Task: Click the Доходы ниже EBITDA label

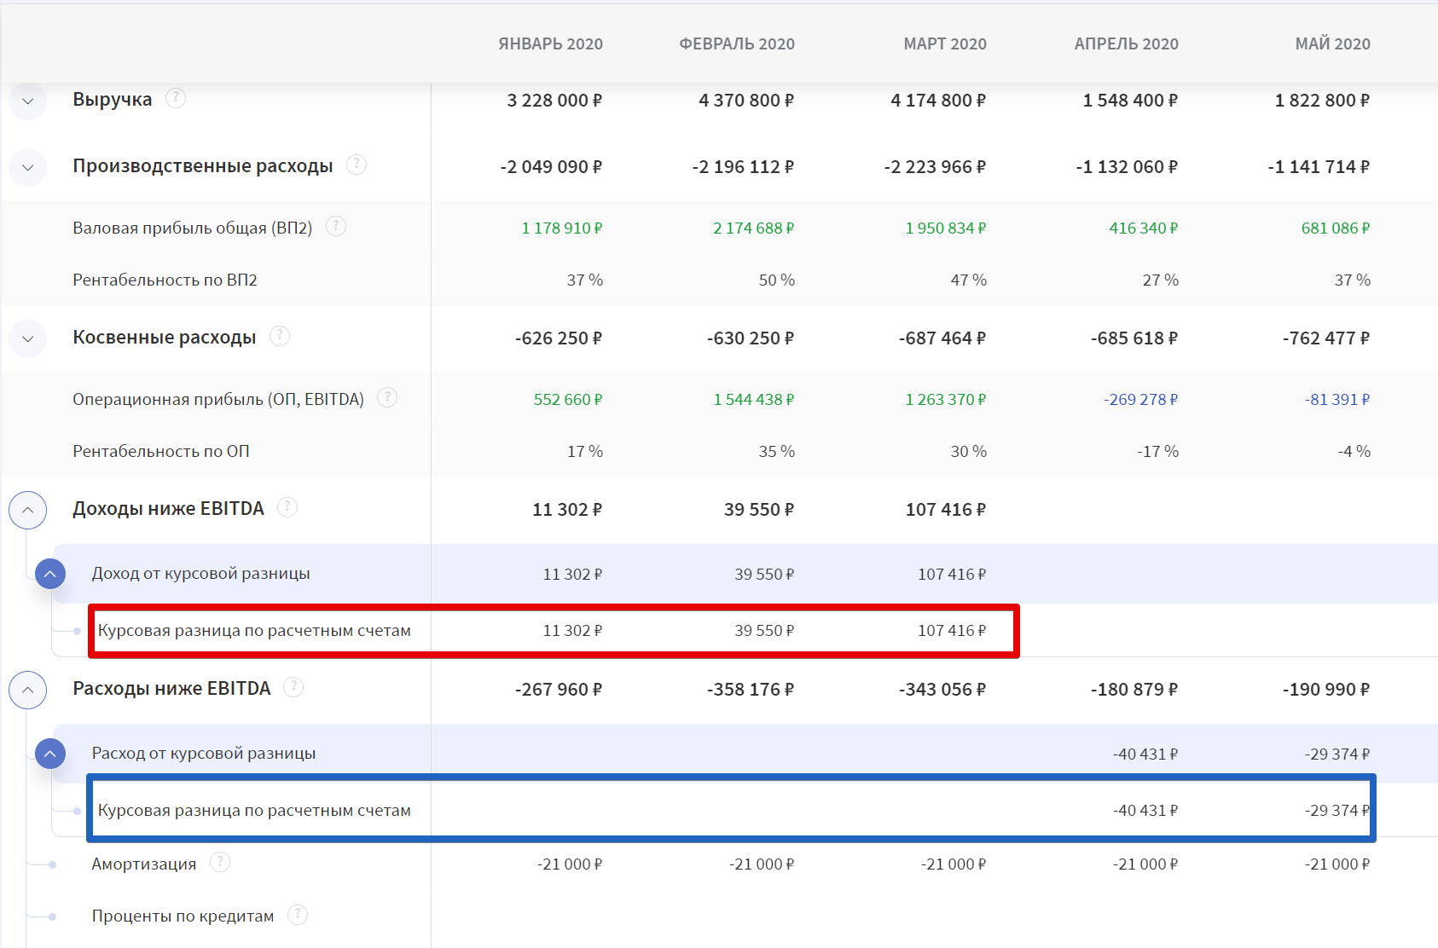Action: click(169, 509)
